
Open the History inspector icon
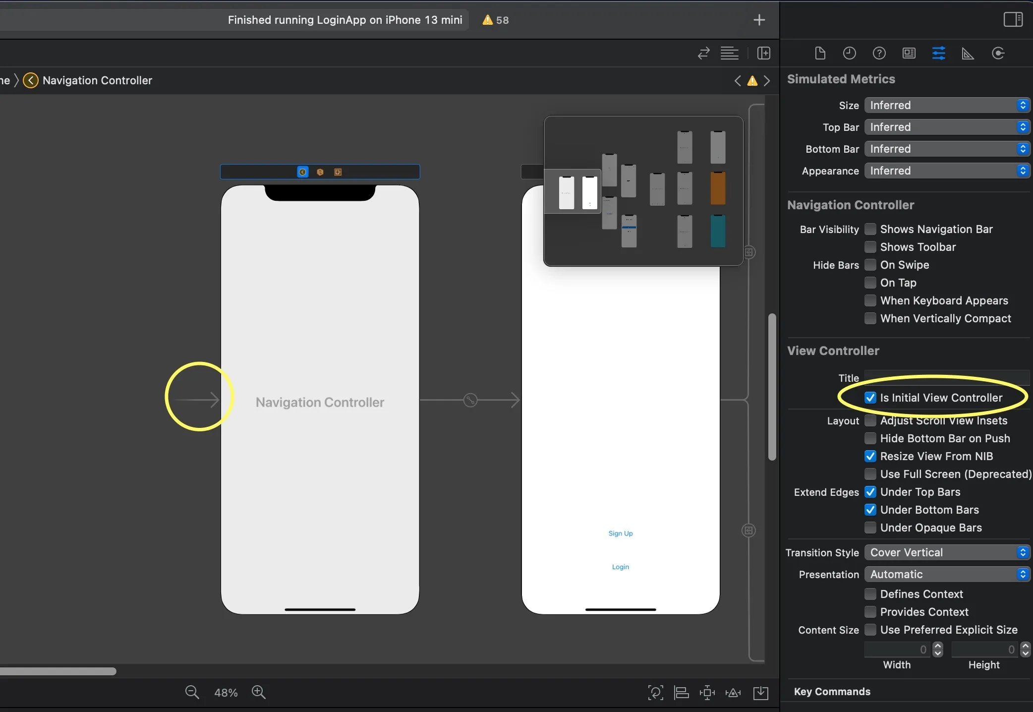coord(849,53)
